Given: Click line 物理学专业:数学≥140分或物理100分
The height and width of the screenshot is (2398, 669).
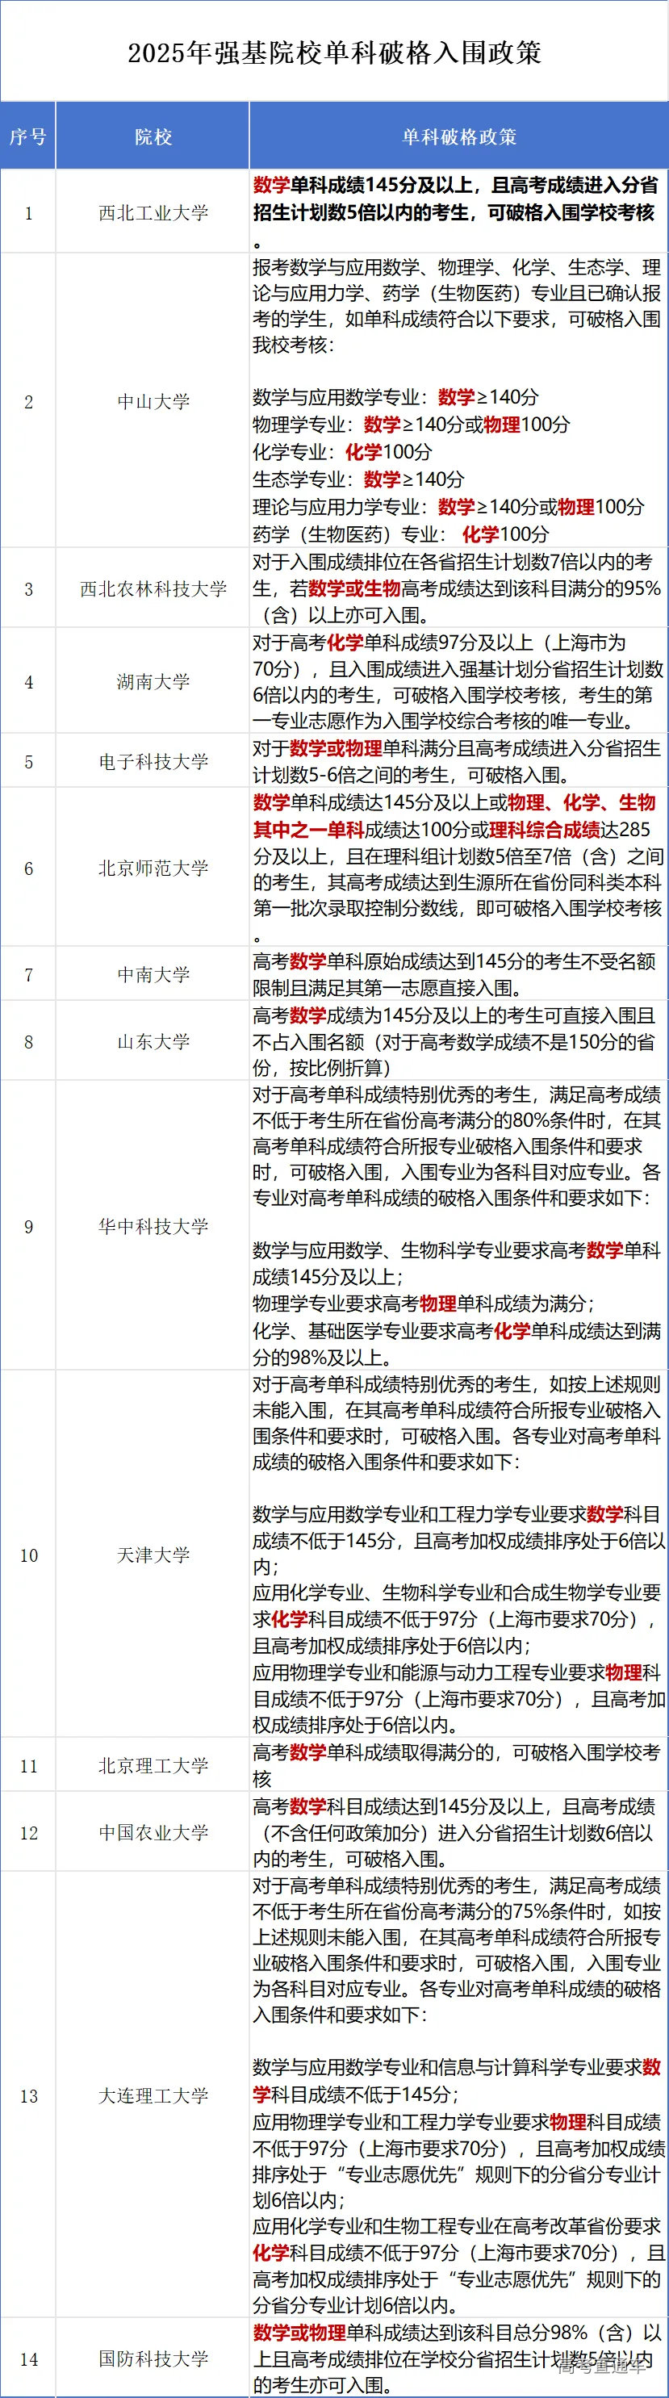Looking at the screenshot, I should [x=412, y=425].
